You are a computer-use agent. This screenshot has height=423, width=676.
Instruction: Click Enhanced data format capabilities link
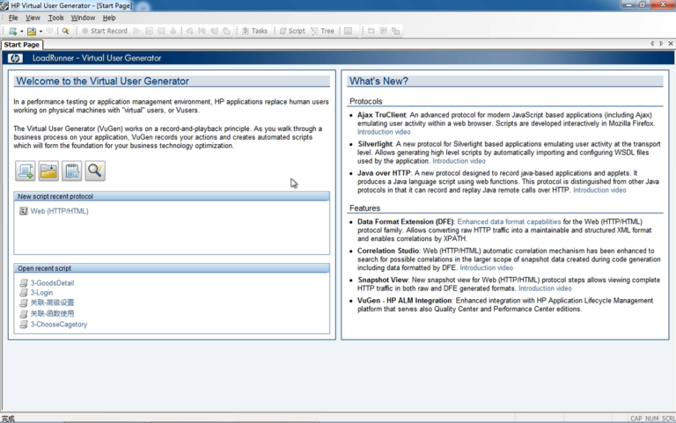point(509,222)
